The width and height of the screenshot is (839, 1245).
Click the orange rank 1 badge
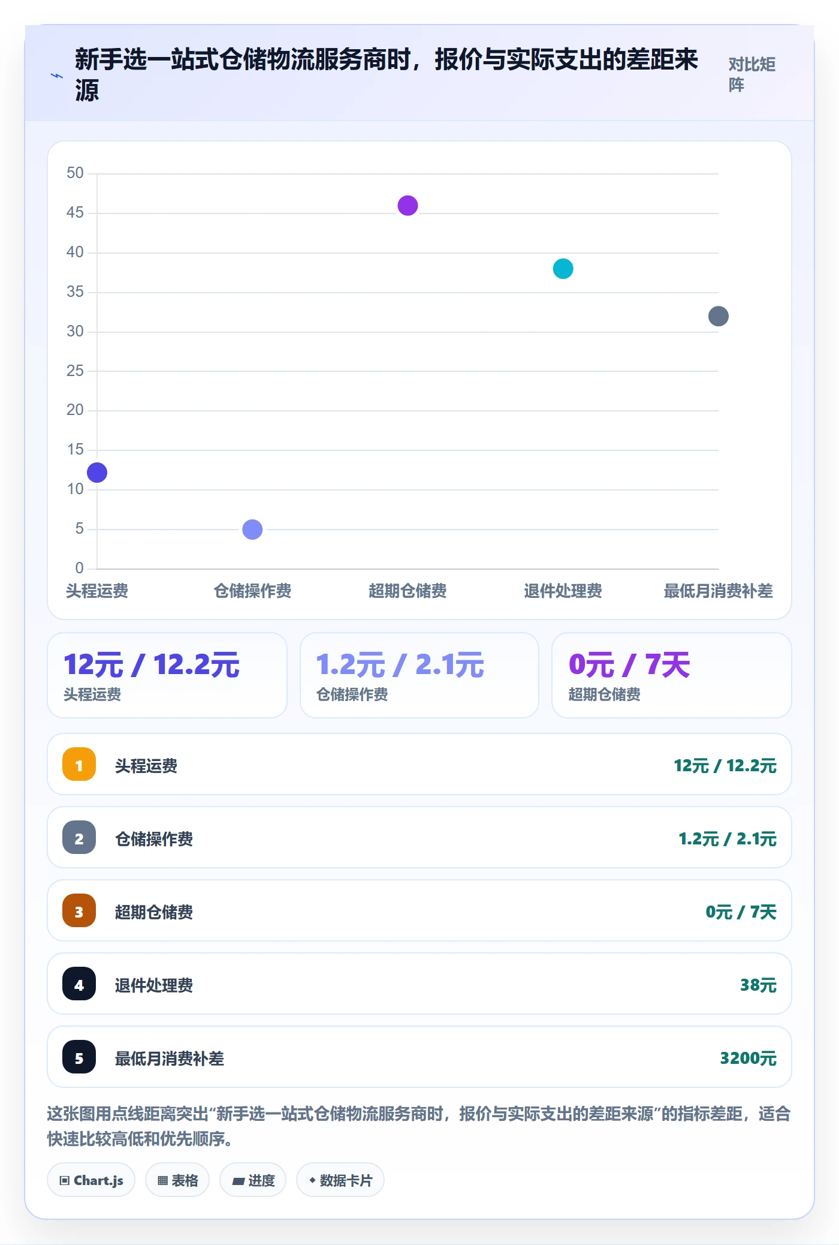coord(79,765)
